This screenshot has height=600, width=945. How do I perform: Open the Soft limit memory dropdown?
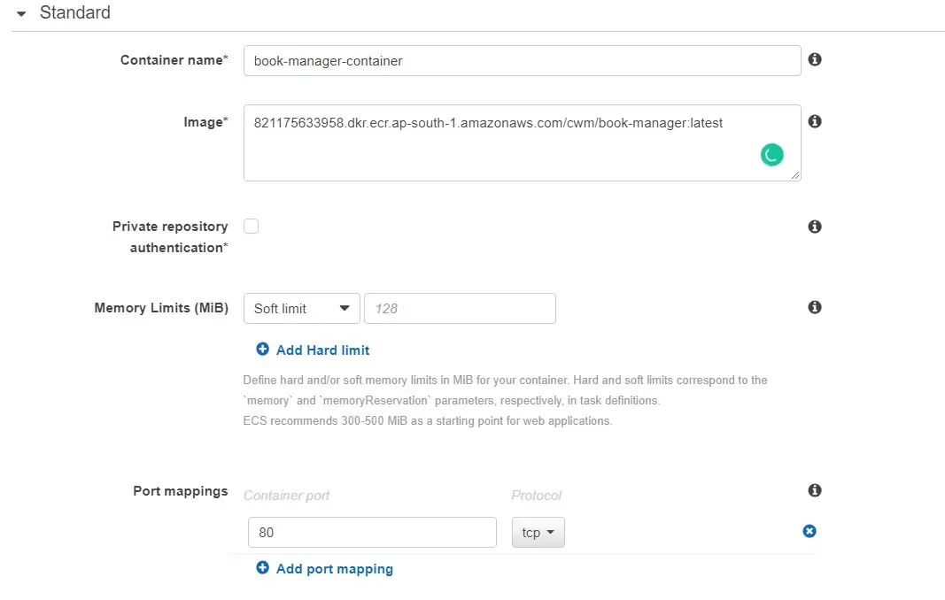coord(301,308)
